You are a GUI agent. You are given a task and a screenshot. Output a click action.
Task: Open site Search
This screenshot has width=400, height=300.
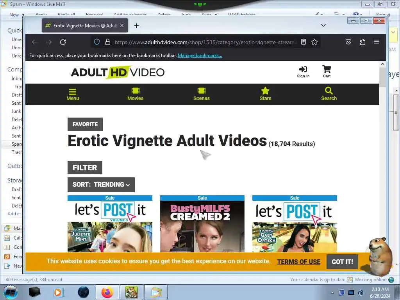[329, 94]
